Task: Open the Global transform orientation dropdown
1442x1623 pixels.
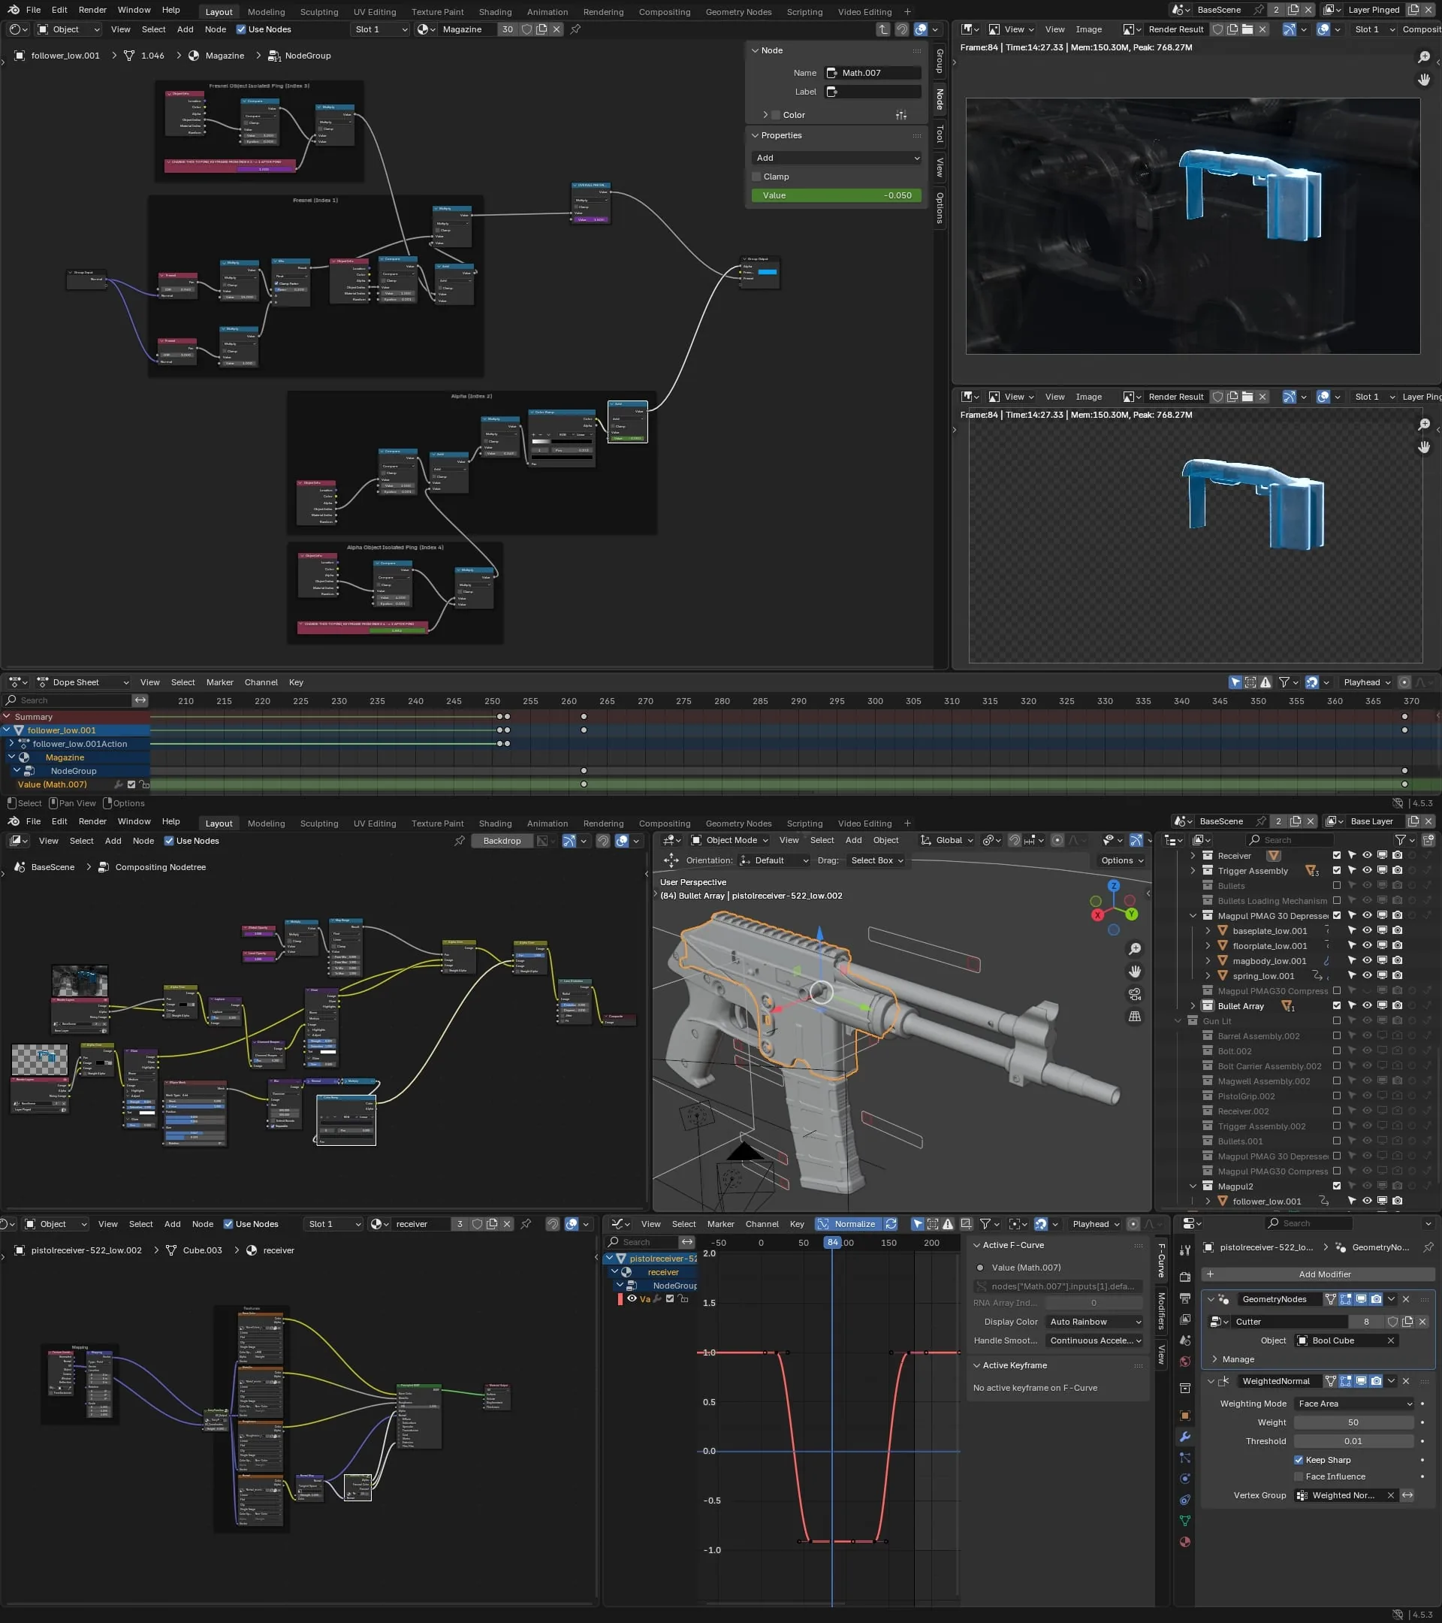Action: (x=947, y=840)
